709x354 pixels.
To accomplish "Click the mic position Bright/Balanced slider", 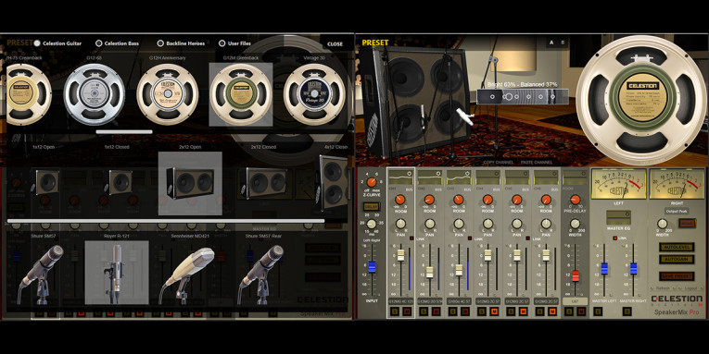I will (523, 97).
